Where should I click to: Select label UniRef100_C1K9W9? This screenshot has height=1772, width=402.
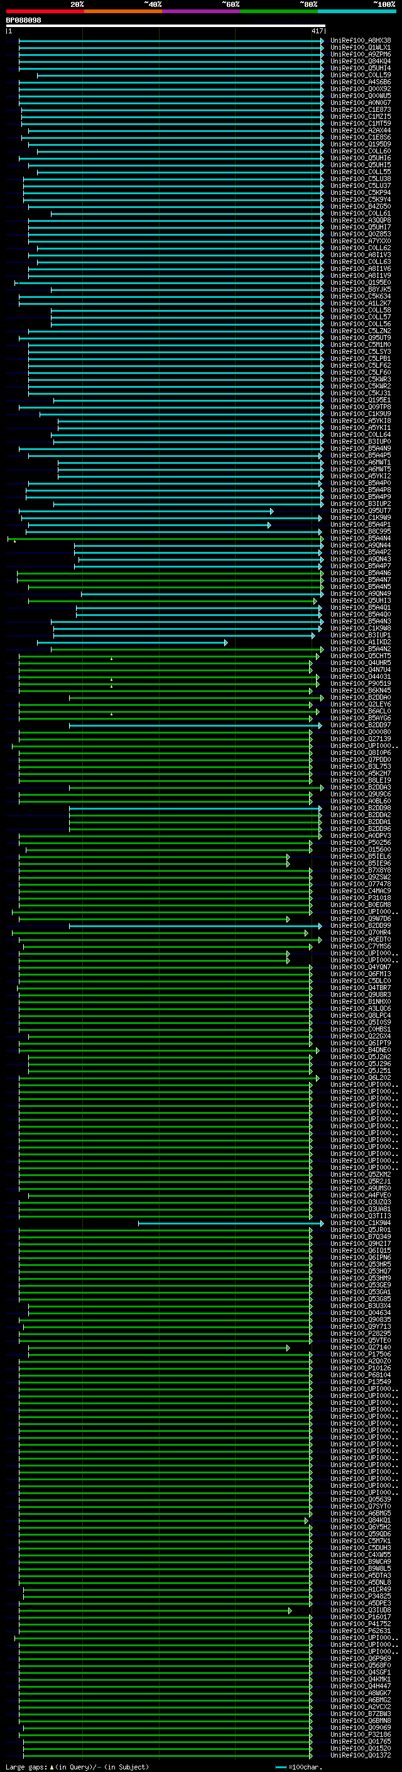(361, 517)
